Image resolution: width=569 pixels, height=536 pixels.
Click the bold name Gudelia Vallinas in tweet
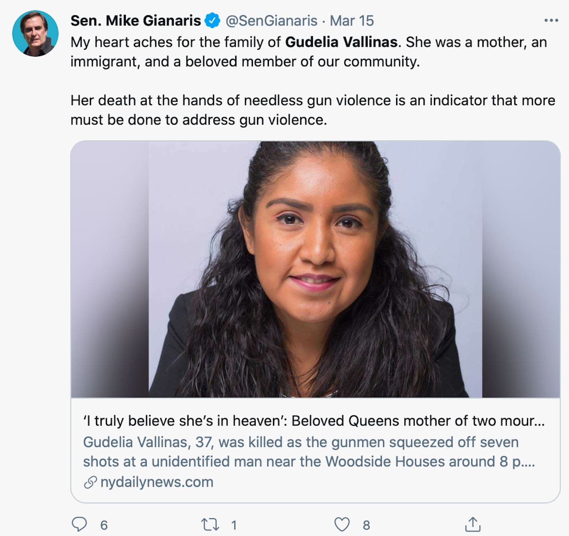click(341, 42)
